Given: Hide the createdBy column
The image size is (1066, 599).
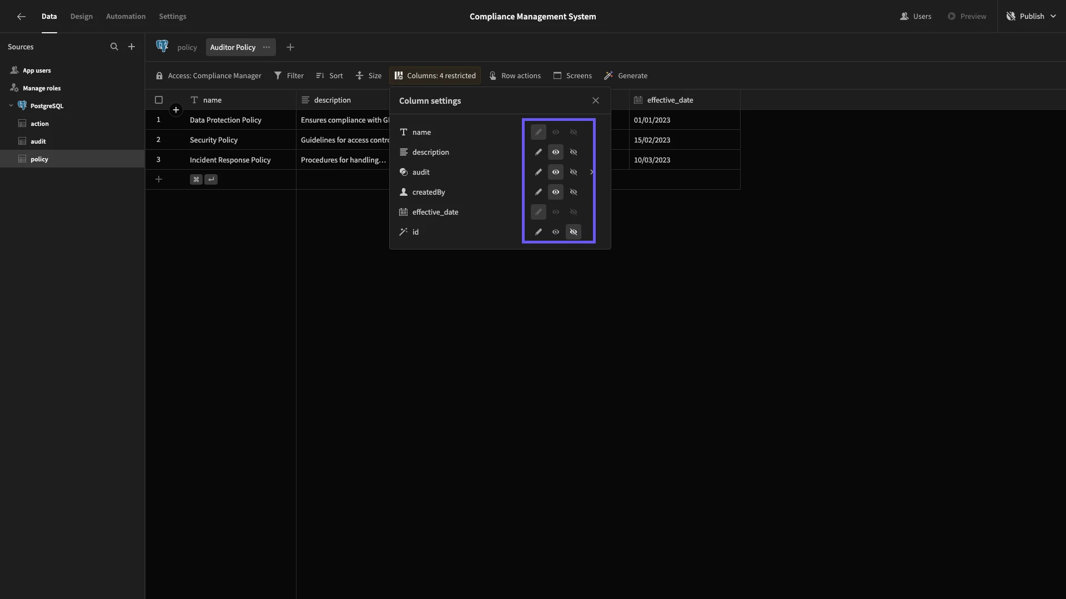Looking at the screenshot, I should pyautogui.click(x=574, y=192).
